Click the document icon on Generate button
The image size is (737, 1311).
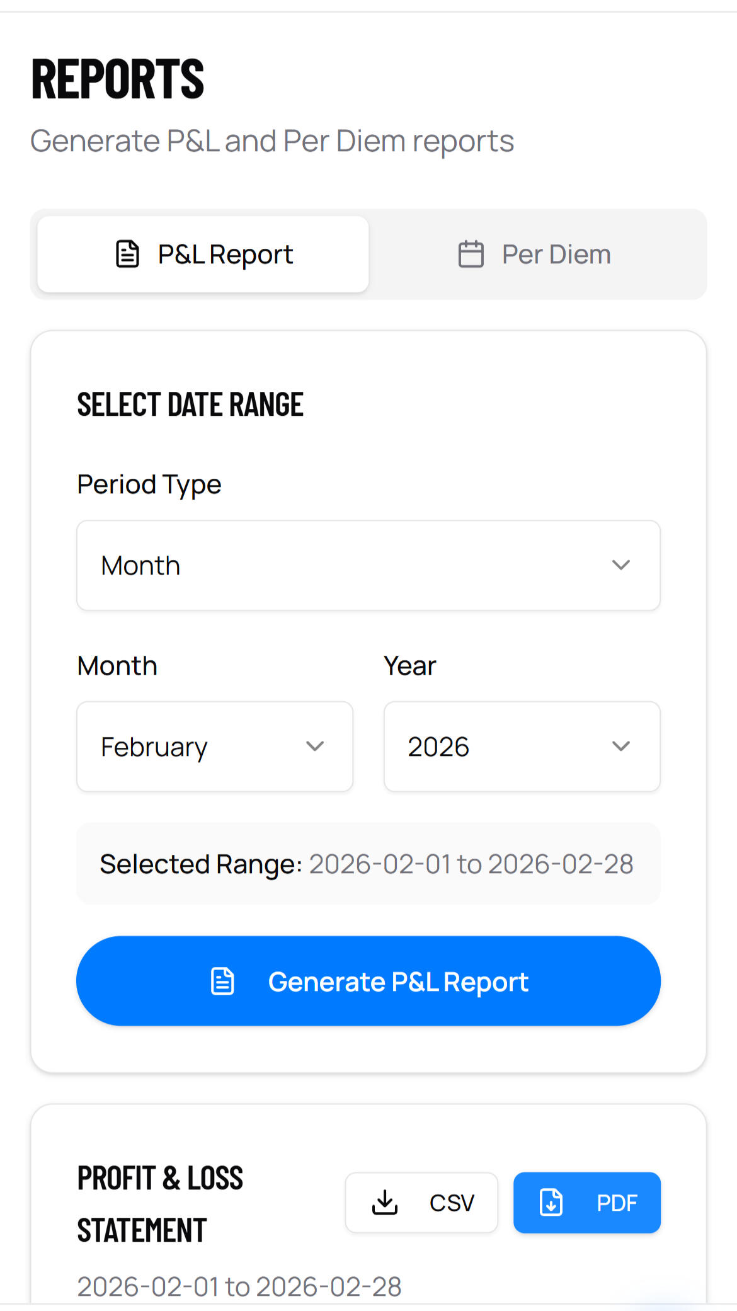[x=222, y=982]
